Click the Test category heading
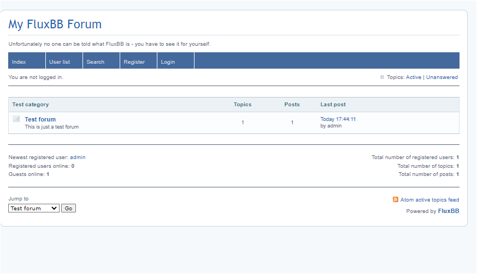The image size is (477, 274). tap(31, 105)
